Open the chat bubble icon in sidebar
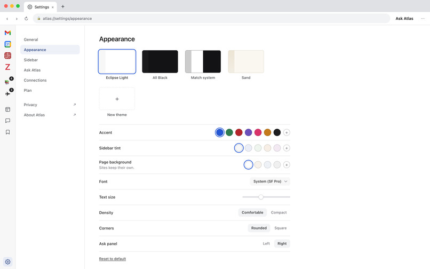430x269 pixels. 7,121
